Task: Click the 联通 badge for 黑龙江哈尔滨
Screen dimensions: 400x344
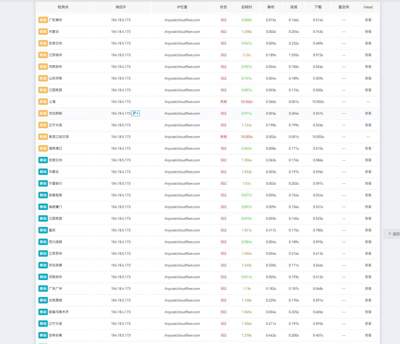Action: [x=43, y=137]
